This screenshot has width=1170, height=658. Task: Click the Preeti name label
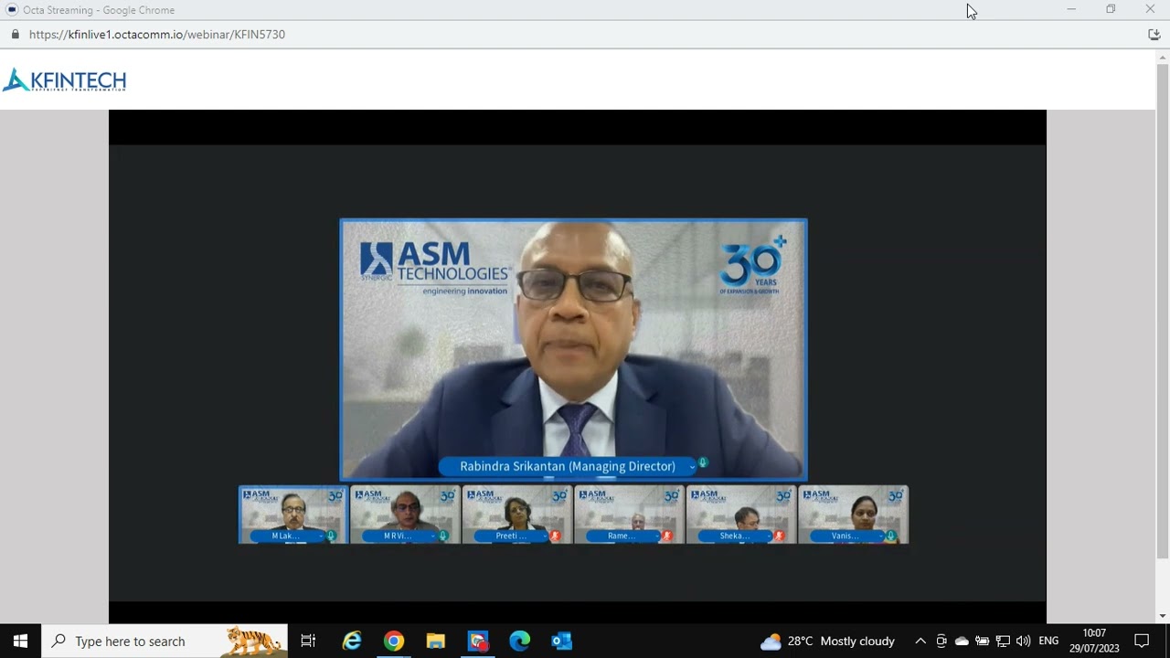point(510,536)
